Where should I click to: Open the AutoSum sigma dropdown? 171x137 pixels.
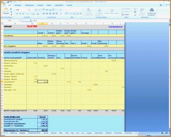(x=135, y=9)
